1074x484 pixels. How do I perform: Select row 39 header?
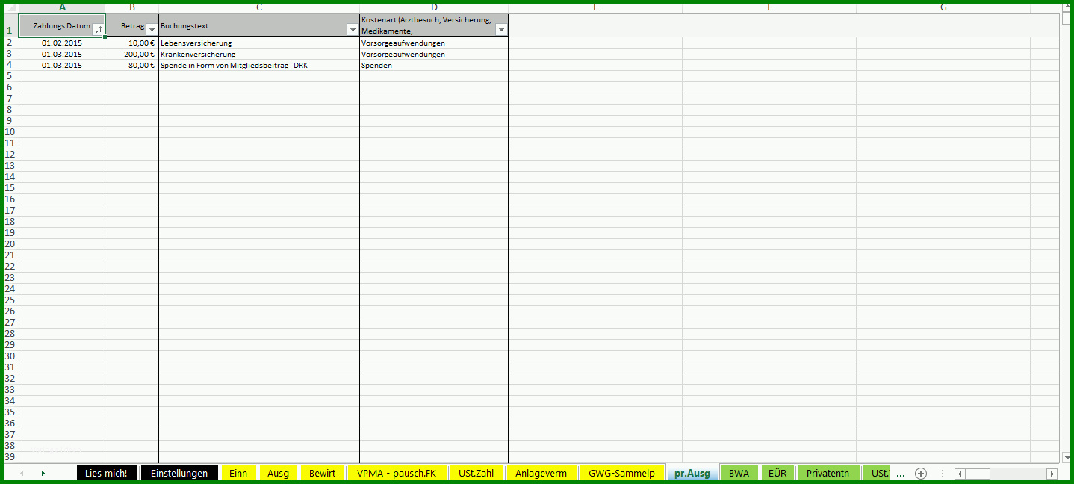tap(10, 457)
